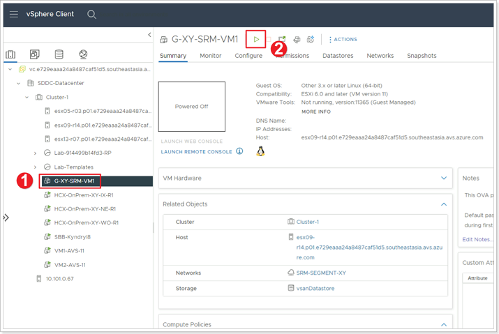
Task: Switch to the Networks tab
Action: coord(380,56)
